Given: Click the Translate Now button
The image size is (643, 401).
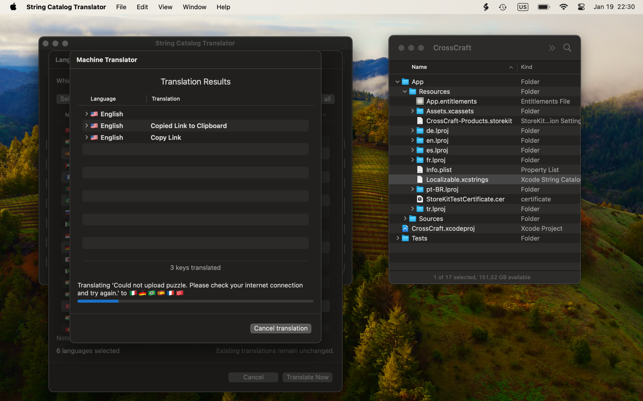Looking at the screenshot, I should click(307, 377).
